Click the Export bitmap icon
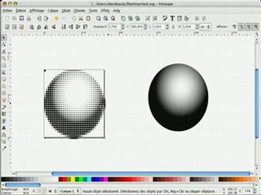Viewport: 261px width, 195px height. click(x=46, y=18)
